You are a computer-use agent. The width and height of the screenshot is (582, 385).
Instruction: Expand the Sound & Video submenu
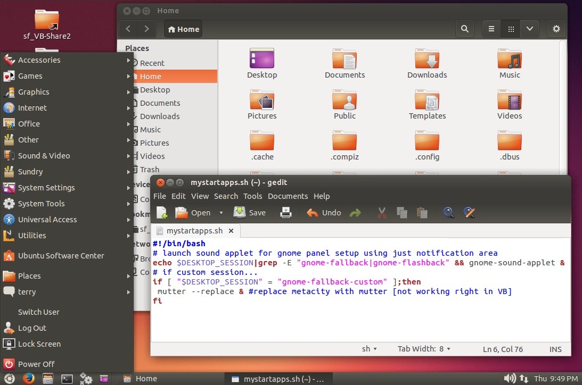point(67,156)
